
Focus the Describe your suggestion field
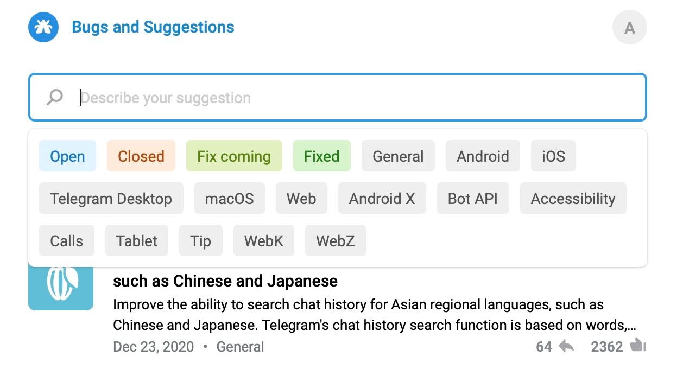(338, 97)
